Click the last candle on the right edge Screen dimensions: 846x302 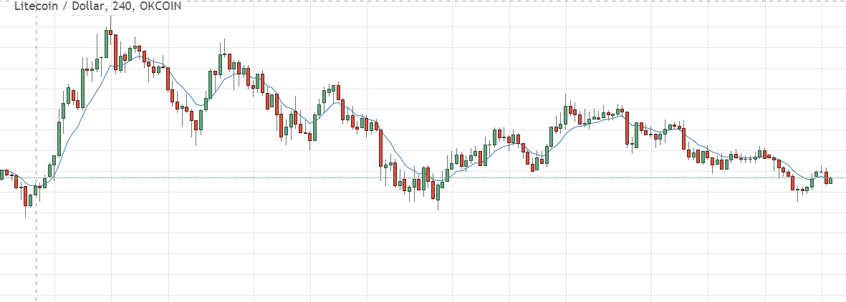[830, 180]
